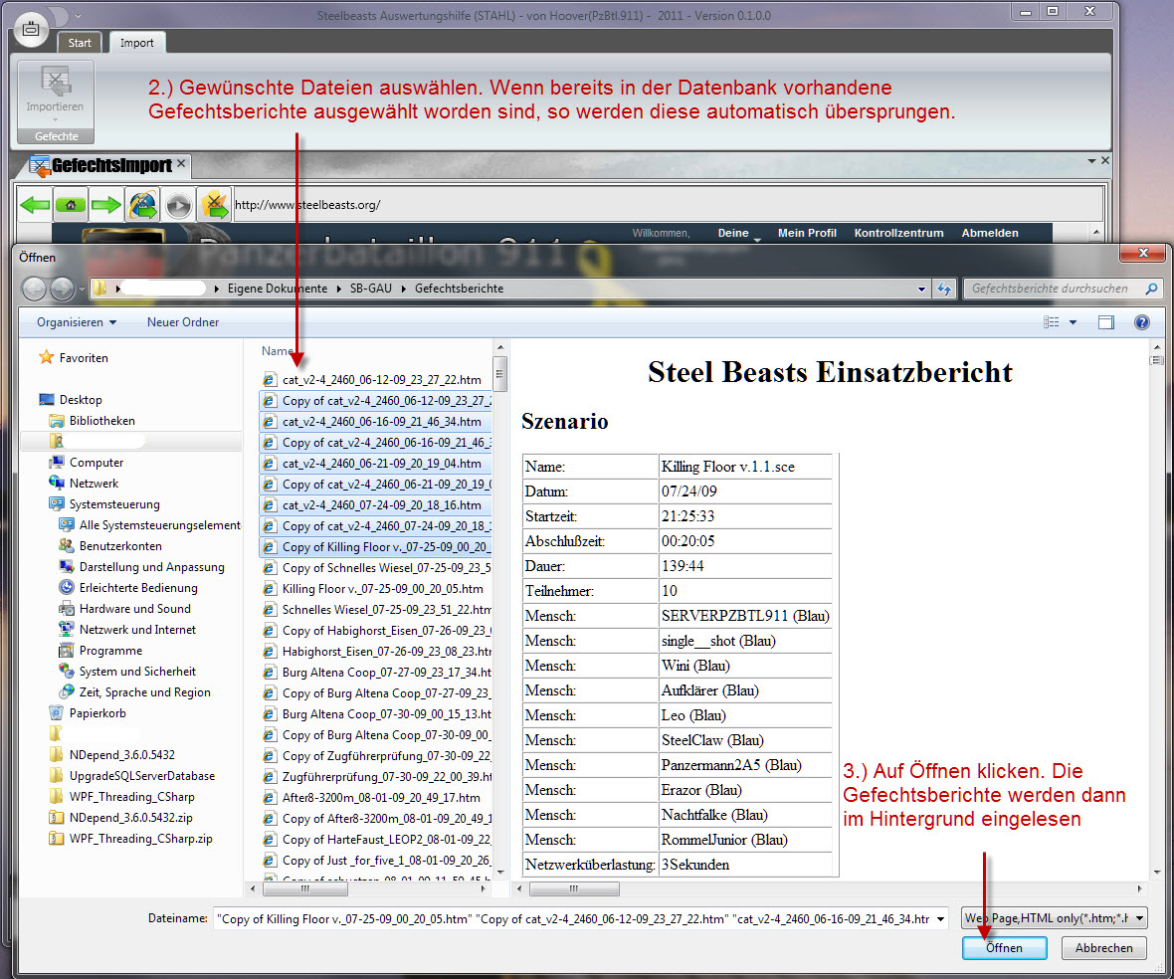Click the help question mark icon
The height and width of the screenshot is (979, 1174).
tap(1141, 322)
